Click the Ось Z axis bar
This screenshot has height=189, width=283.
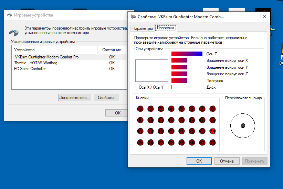pyautogui.click(x=187, y=54)
